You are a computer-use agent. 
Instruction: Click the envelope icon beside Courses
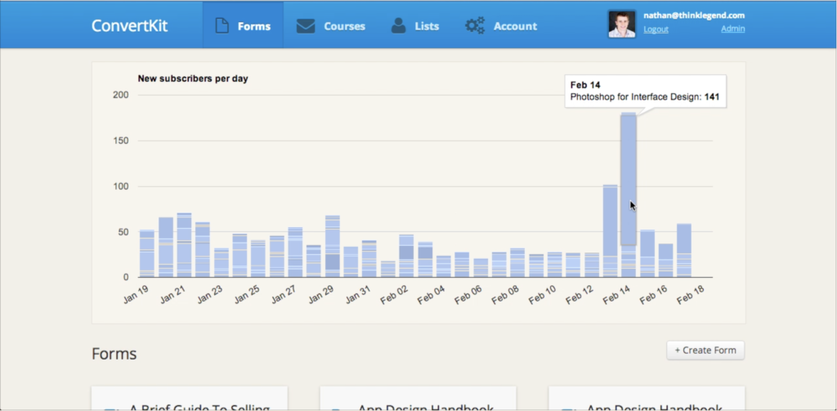click(306, 25)
